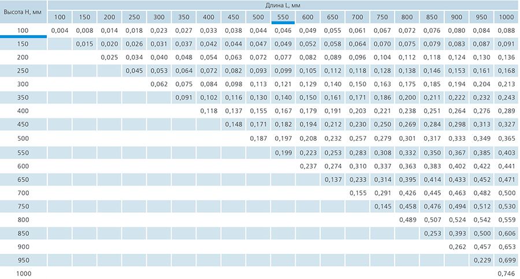Select the 100 height row header
The width and height of the screenshot is (520, 279).
pyautogui.click(x=23, y=31)
